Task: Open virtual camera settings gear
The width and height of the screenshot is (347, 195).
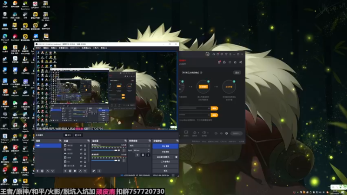Action: [176, 157]
